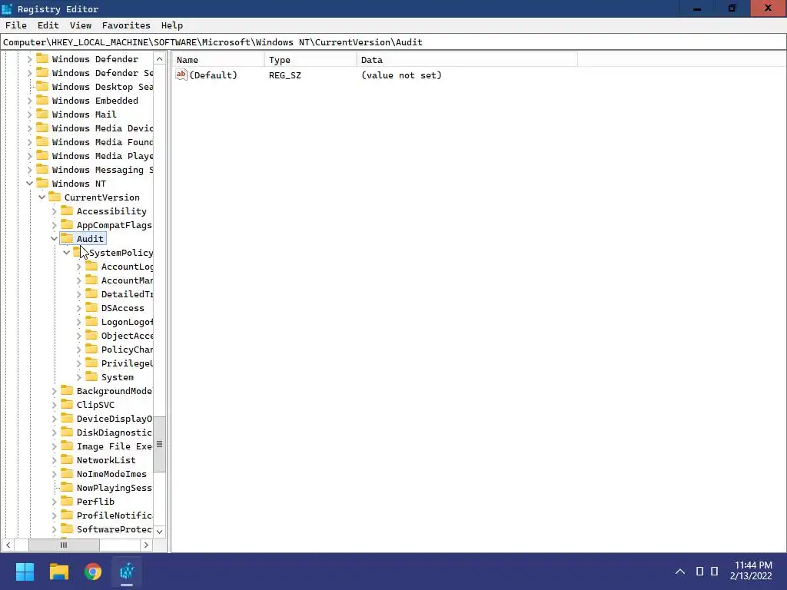Click the tree horizontal scroll left arrow

coord(8,545)
